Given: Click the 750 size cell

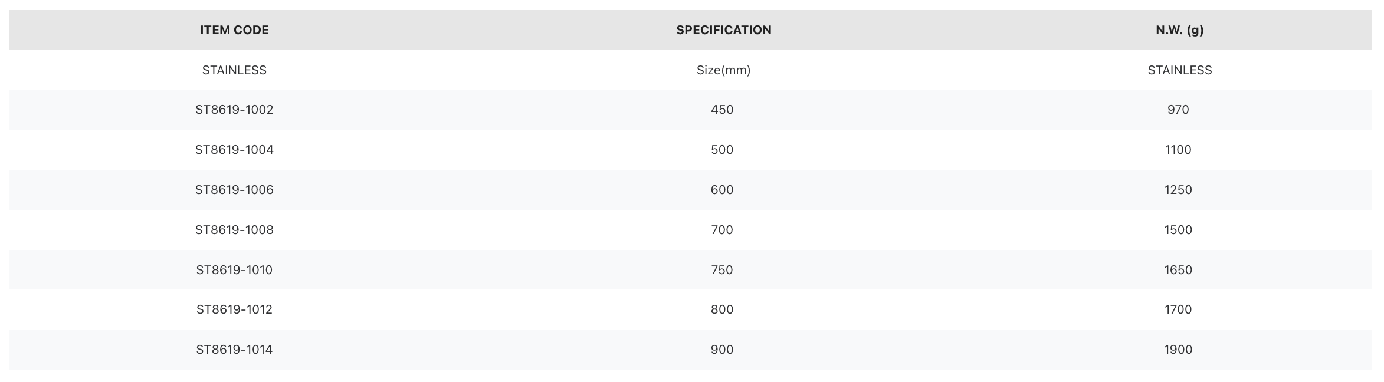Looking at the screenshot, I should 722,270.
